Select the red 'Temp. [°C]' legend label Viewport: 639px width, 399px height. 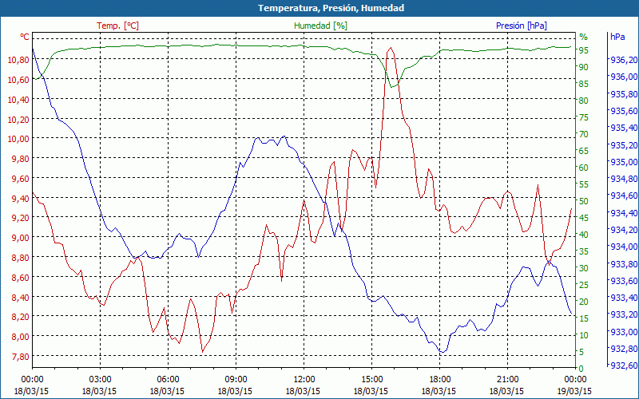(117, 26)
